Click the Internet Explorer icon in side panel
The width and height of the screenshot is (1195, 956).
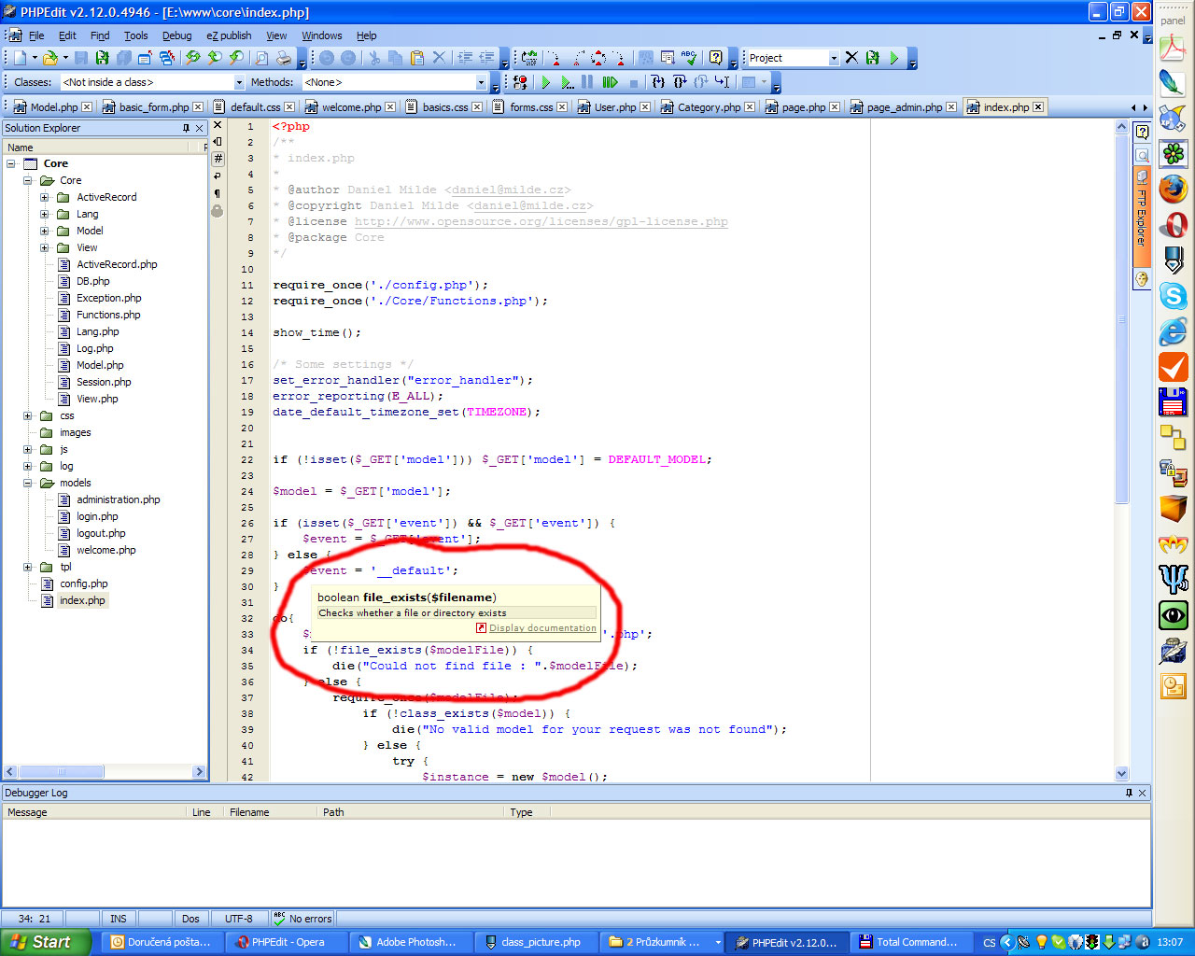coord(1173,331)
